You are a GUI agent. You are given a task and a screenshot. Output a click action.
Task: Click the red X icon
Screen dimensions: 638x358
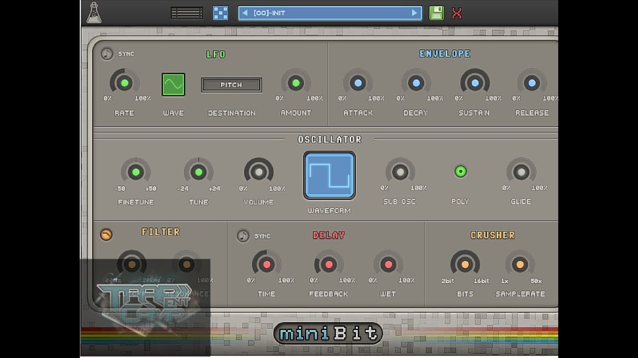pyautogui.click(x=456, y=12)
